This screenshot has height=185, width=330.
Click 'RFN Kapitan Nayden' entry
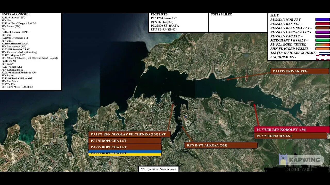click(x=12, y=70)
